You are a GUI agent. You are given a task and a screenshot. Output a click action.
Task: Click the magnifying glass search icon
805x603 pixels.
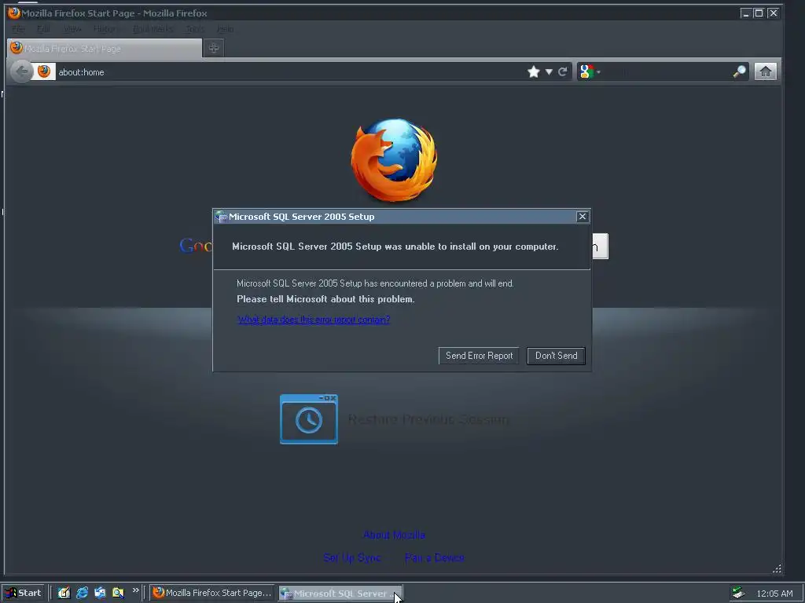point(739,71)
